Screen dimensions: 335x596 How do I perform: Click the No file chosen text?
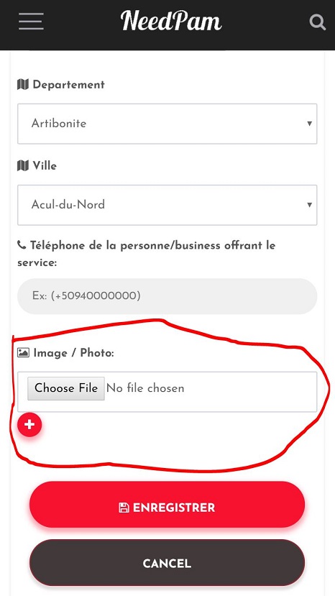[145, 388]
